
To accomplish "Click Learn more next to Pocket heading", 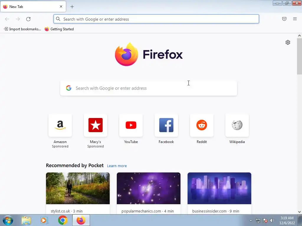I will point(117,166).
